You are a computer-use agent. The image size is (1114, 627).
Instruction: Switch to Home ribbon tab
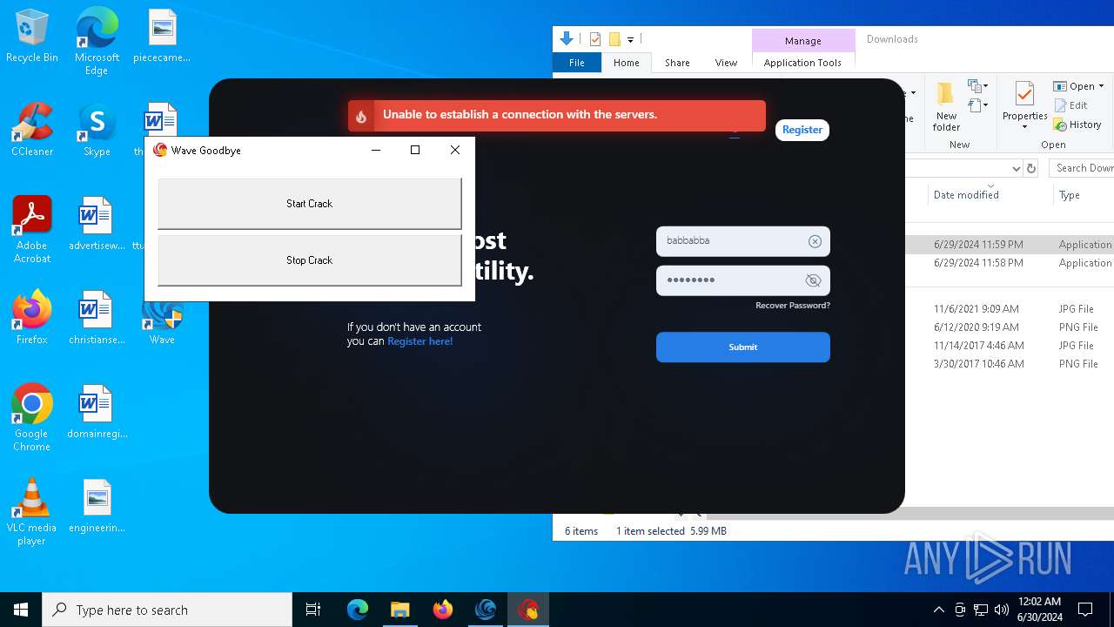click(626, 63)
